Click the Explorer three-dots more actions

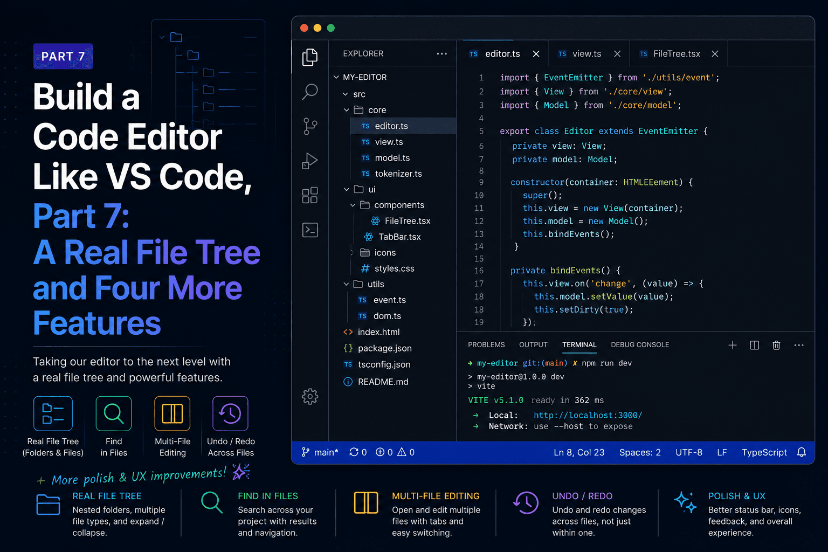point(442,53)
